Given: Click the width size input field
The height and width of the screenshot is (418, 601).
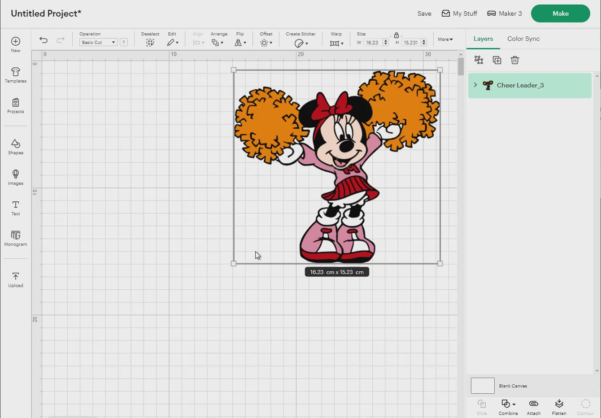Looking at the screenshot, I should click(373, 43).
